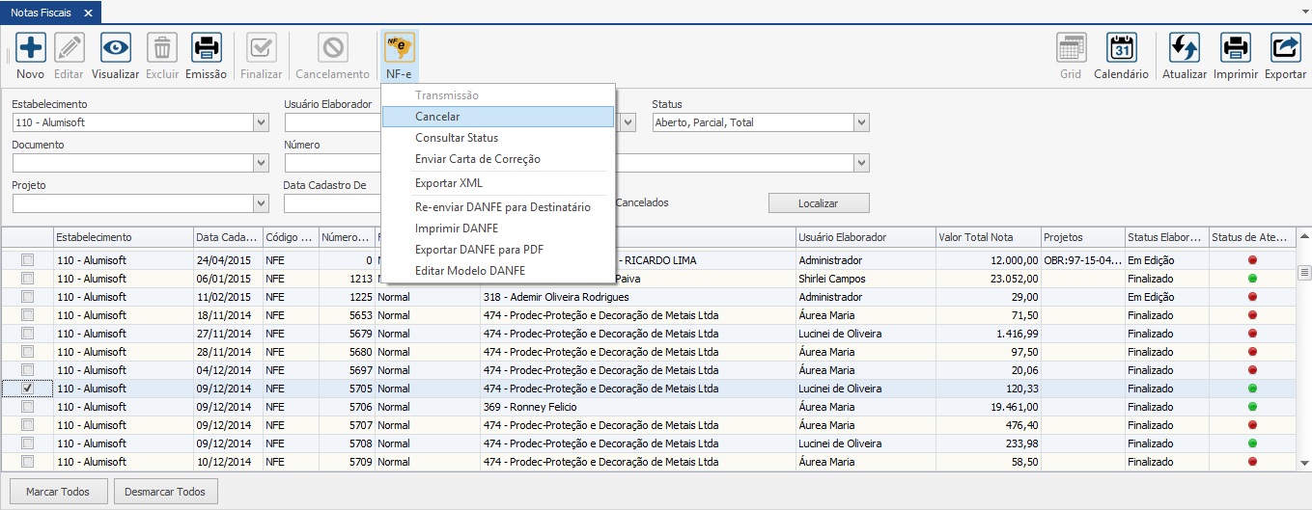Open the Status filter dropdown
This screenshot has height=510, width=1312.
861,122
